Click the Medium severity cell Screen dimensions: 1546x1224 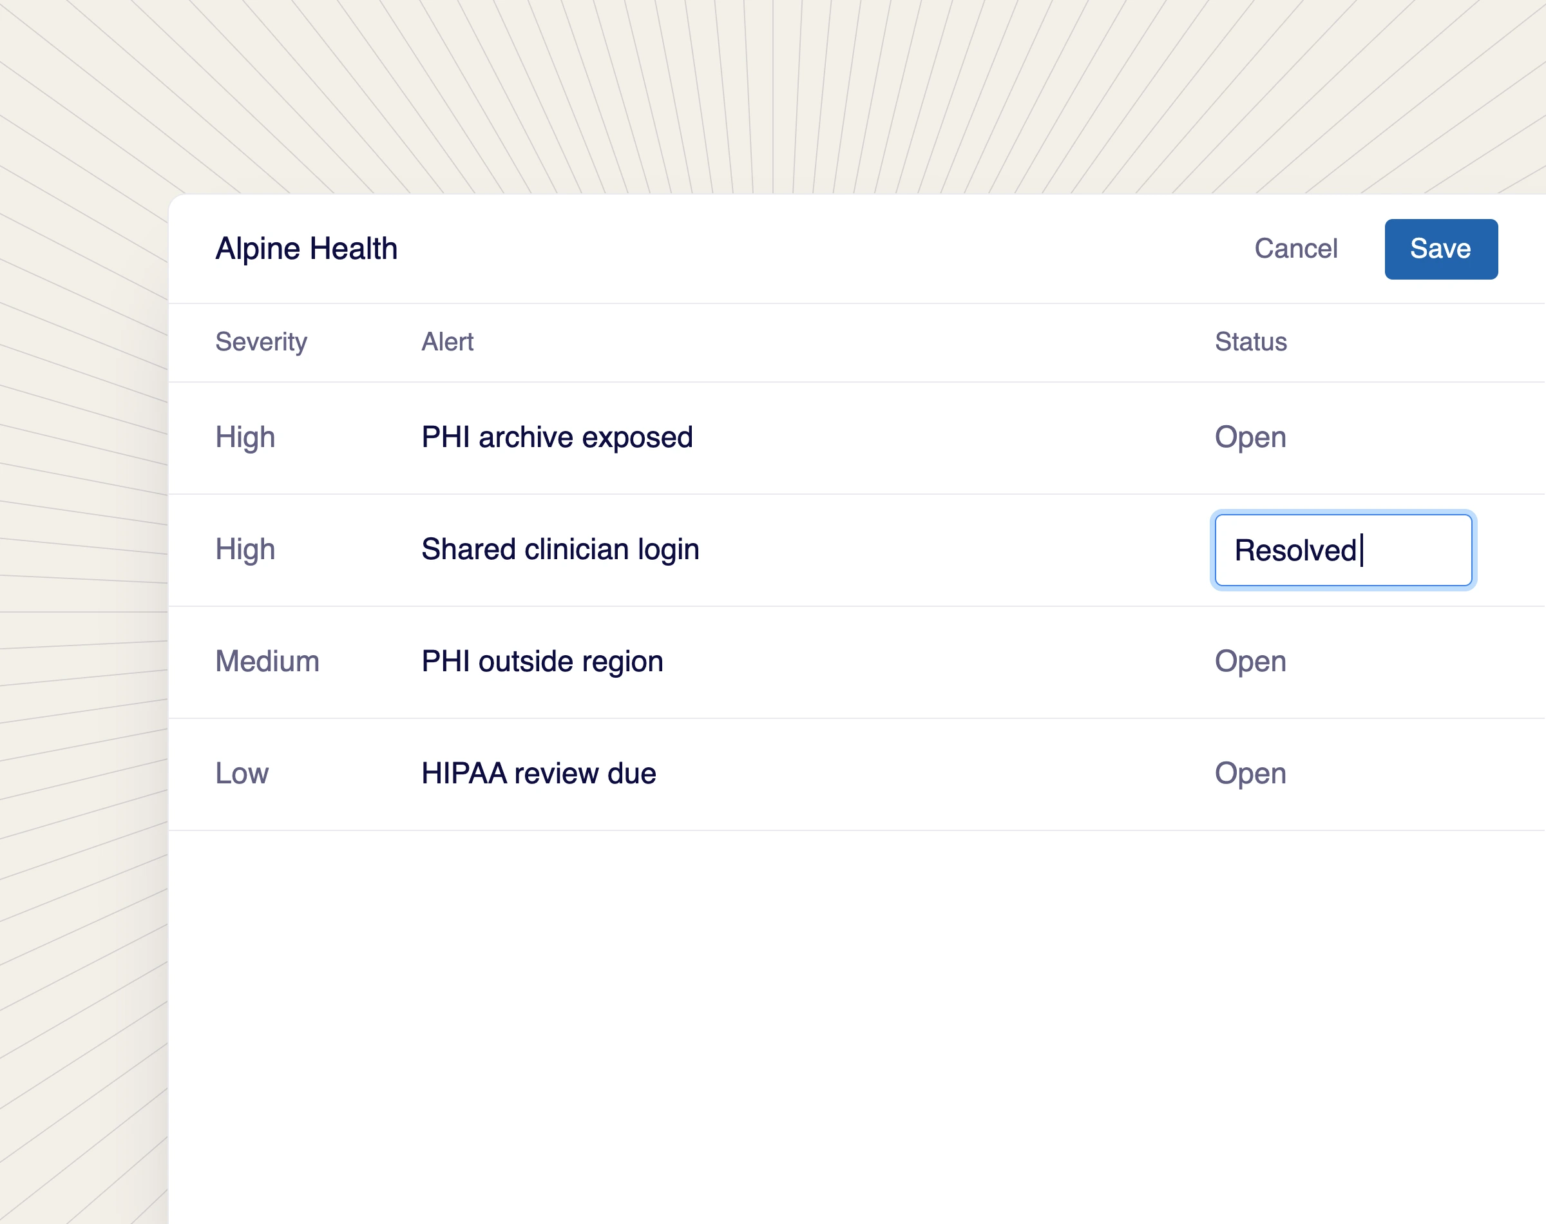point(267,662)
